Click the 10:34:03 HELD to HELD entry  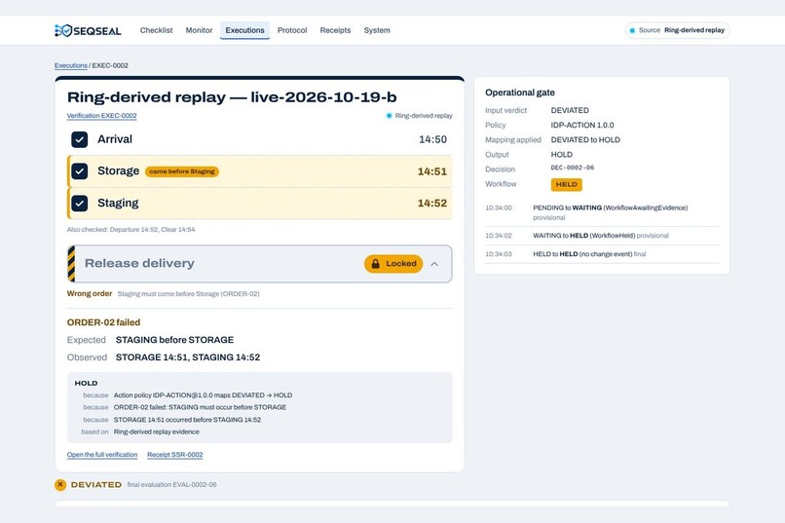click(x=602, y=254)
